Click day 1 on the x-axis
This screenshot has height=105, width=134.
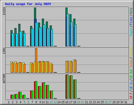click(9, 102)
